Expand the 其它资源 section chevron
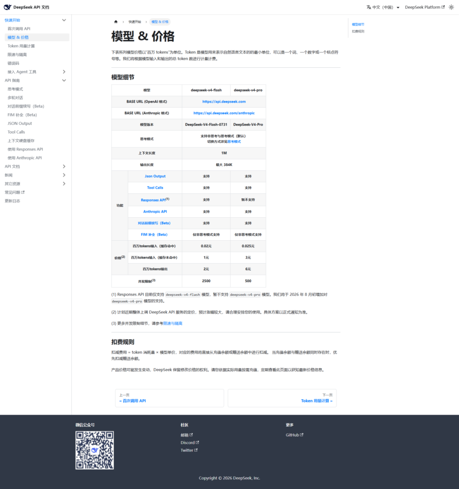This screenshot has width=459, height=489. [x=64, y=184]
